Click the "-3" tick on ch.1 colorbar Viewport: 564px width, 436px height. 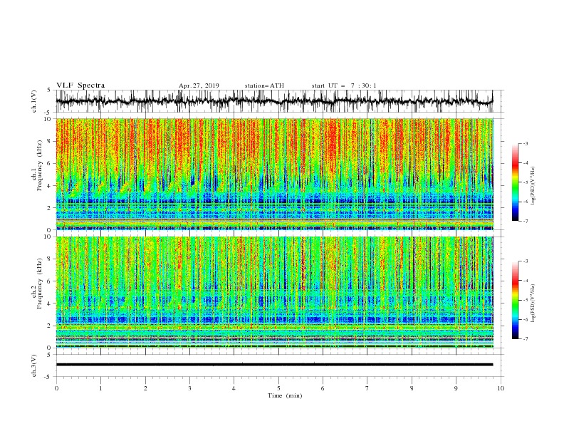click(x=525, y=143)
